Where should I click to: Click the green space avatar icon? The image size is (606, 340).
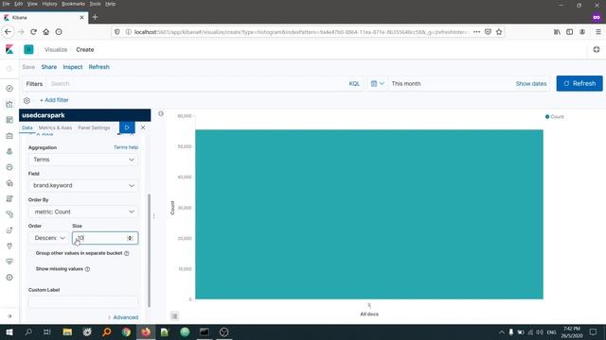[x=28, y=49]
